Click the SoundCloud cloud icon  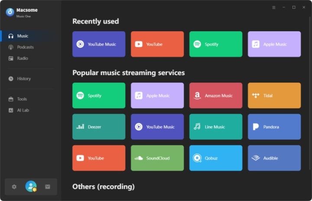pos(139,158)
